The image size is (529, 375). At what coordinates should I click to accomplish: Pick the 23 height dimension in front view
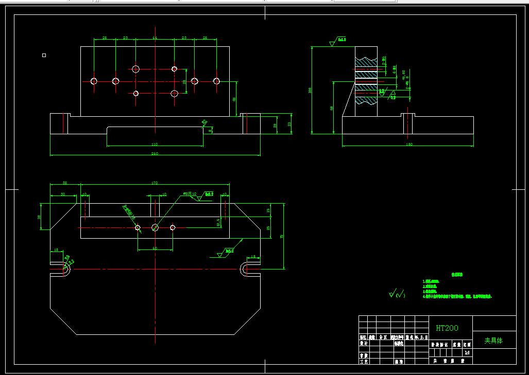tap(290, 123)
